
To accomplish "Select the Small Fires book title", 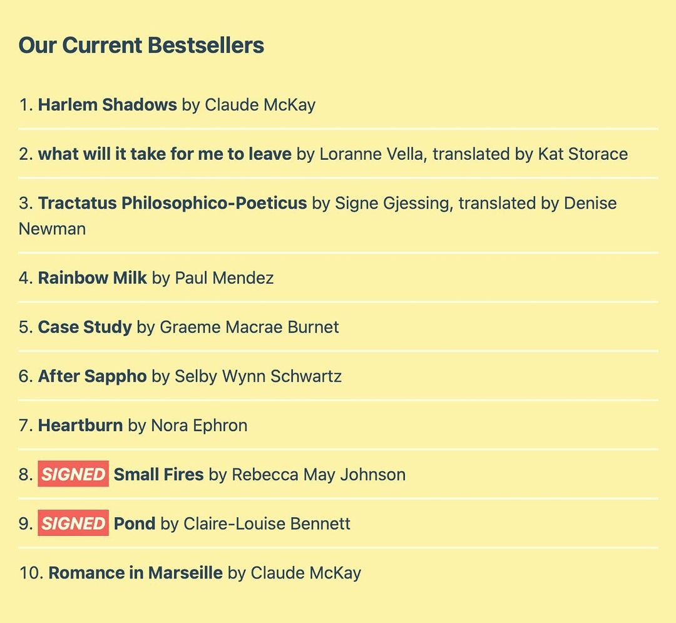I will pyautogui.click(x=158, y=474).
